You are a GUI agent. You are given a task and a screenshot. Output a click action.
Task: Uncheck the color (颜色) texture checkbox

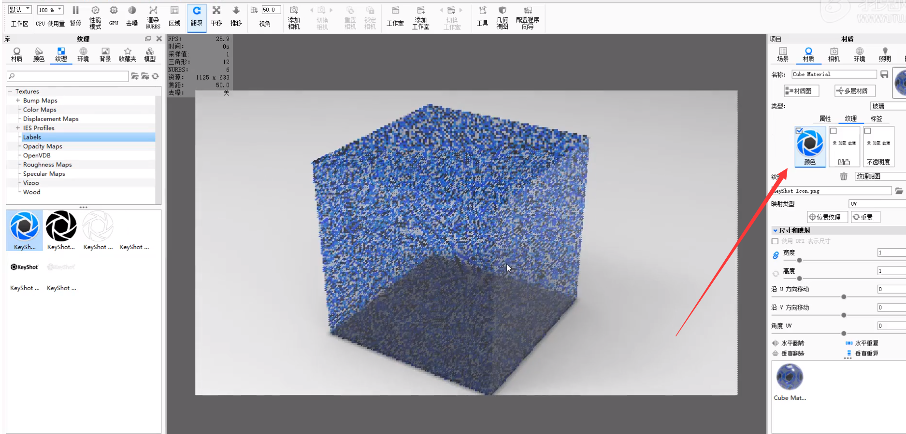[799, 131]
